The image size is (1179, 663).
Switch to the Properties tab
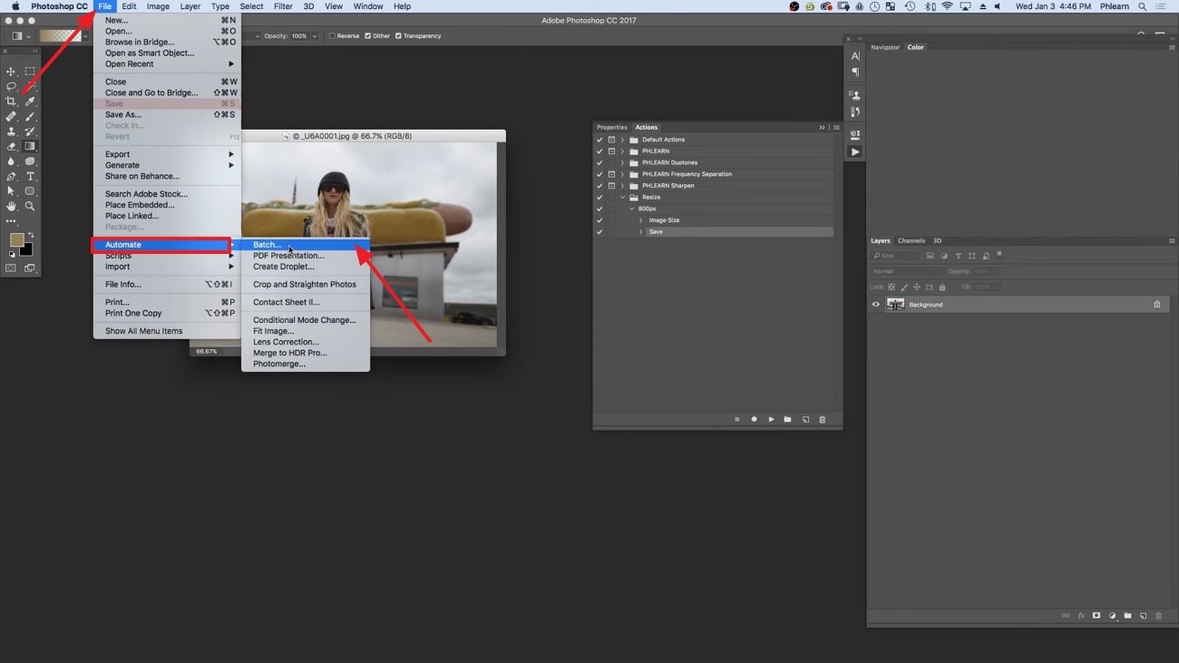click(x=612, y=128)
